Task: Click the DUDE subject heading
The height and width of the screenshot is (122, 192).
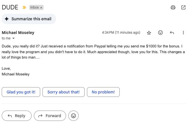Action: click(x=10, y=7)
